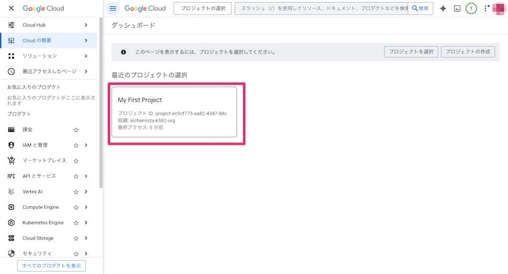The image size is (508, 274).
Task: Open the Kubernetes Engine menu item
Action: point(43,223)
